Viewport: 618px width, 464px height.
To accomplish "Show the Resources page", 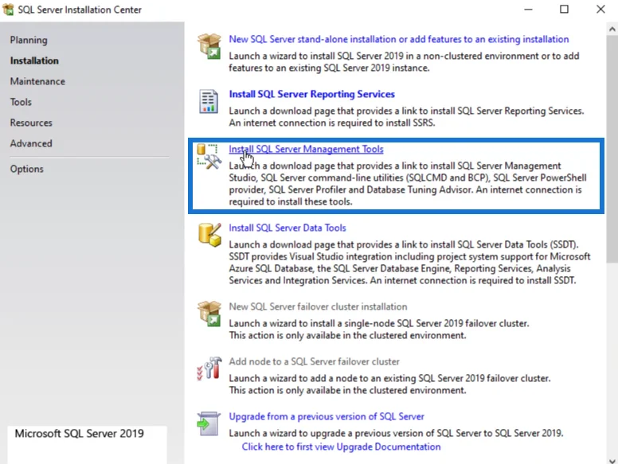I will pos(31,123).
